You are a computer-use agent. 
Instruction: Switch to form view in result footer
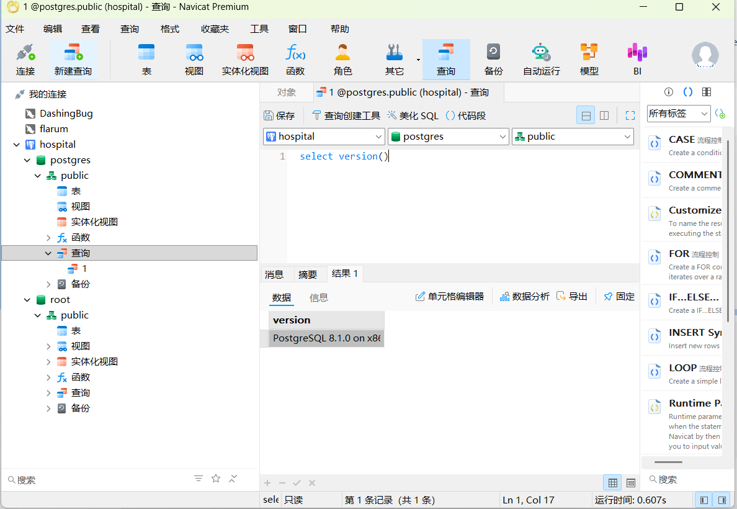pos(631,483)
